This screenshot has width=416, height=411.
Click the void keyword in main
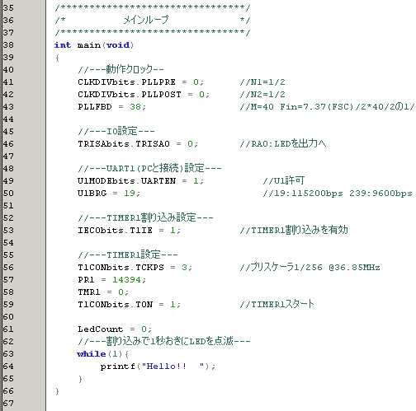pos(118,45)
